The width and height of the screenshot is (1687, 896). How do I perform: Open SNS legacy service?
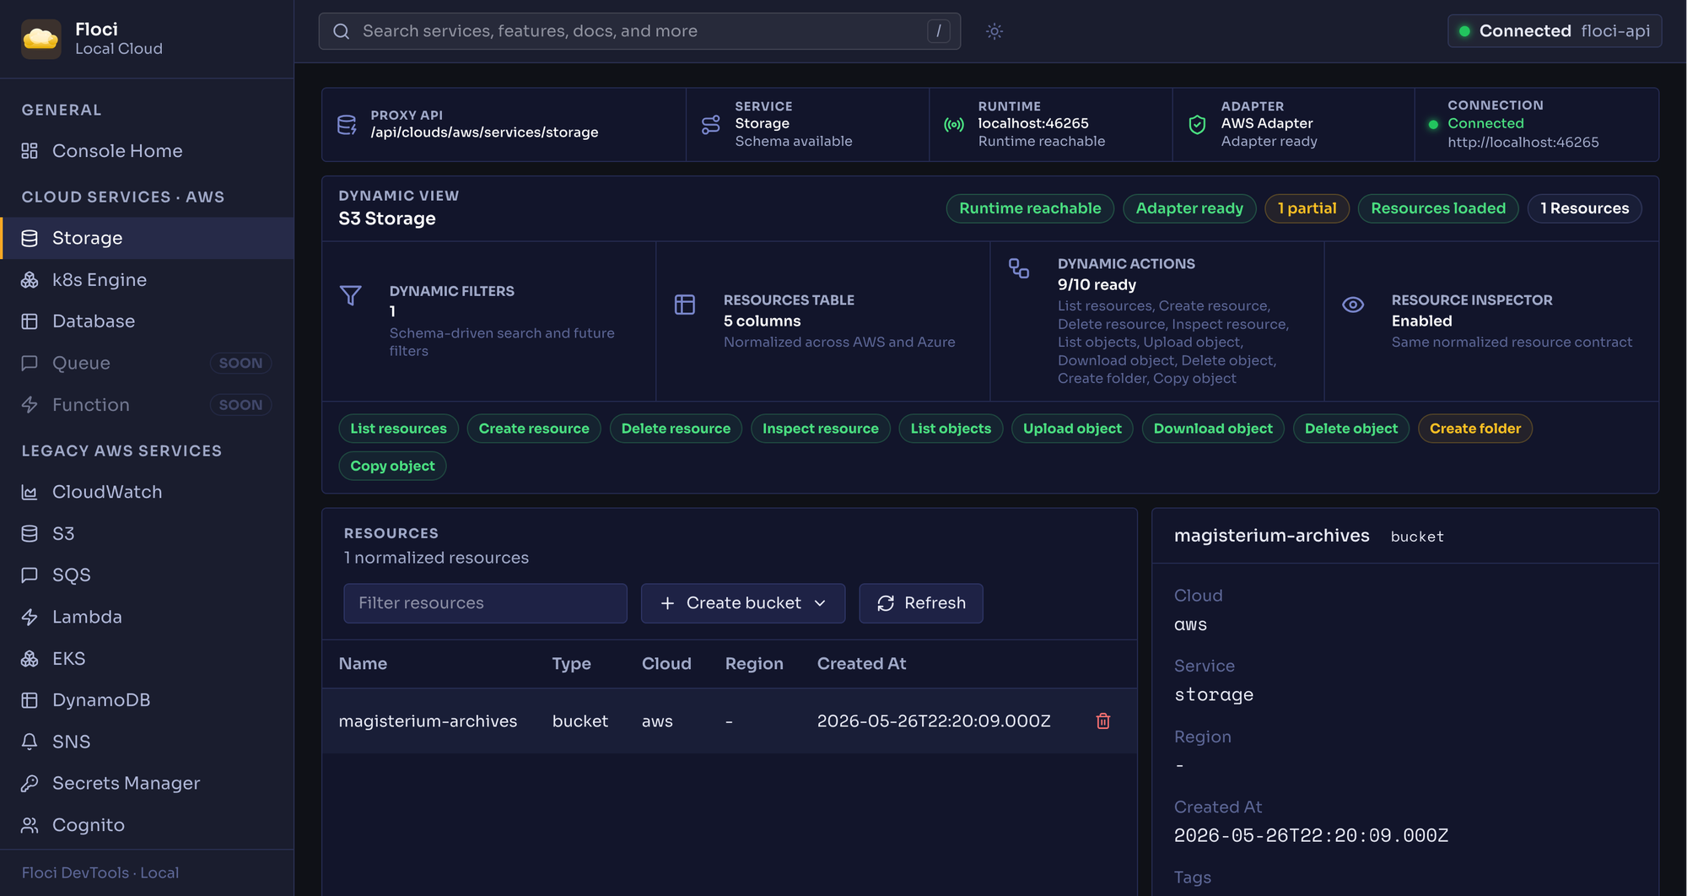tap(147, 742)
